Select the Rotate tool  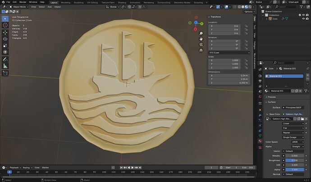coord(5,39)
